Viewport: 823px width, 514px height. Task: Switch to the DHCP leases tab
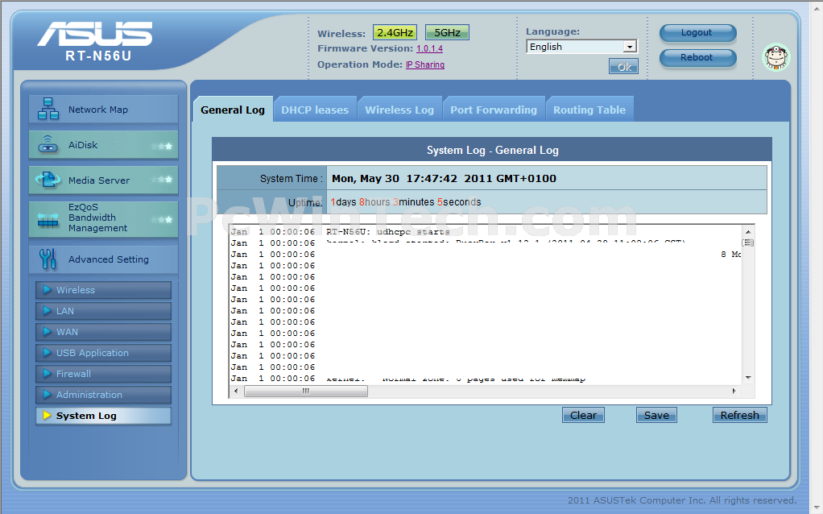[315, 110]
